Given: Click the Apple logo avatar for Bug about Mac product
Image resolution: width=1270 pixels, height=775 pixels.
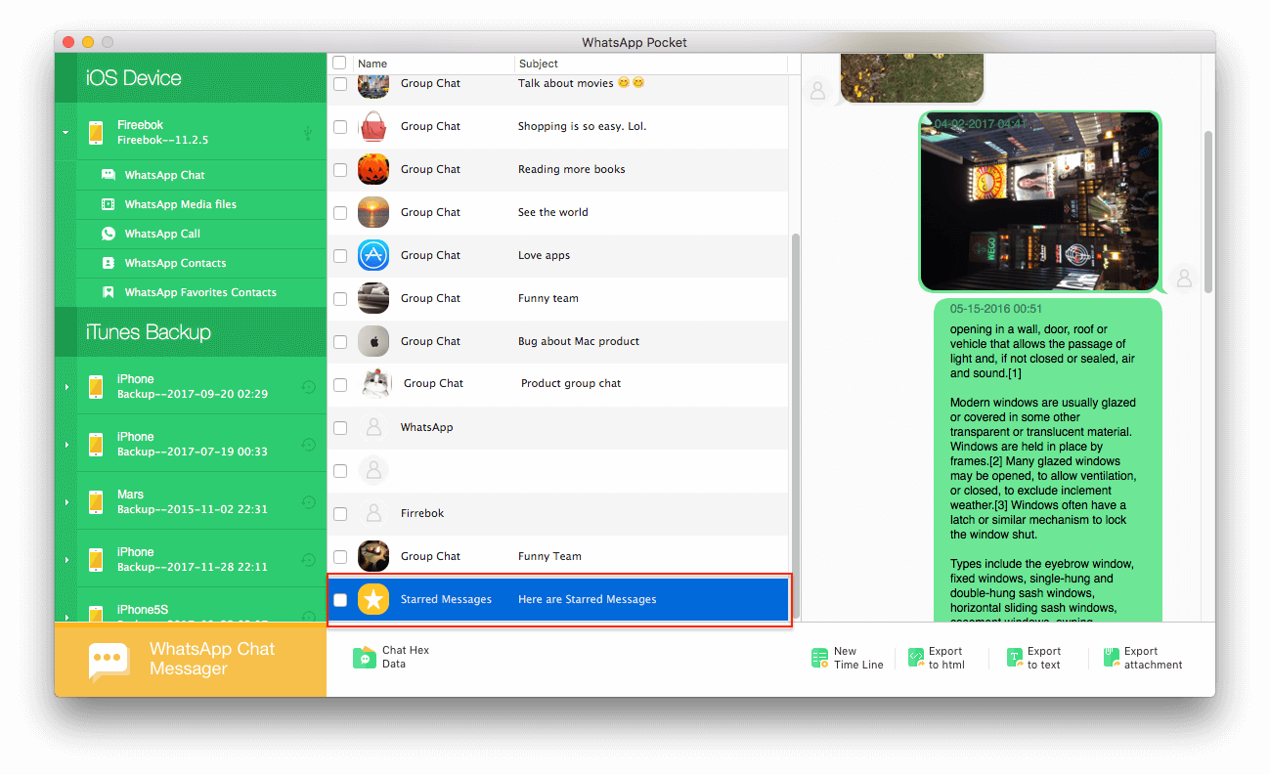Looking at the screenshot, I should [373, 341].
